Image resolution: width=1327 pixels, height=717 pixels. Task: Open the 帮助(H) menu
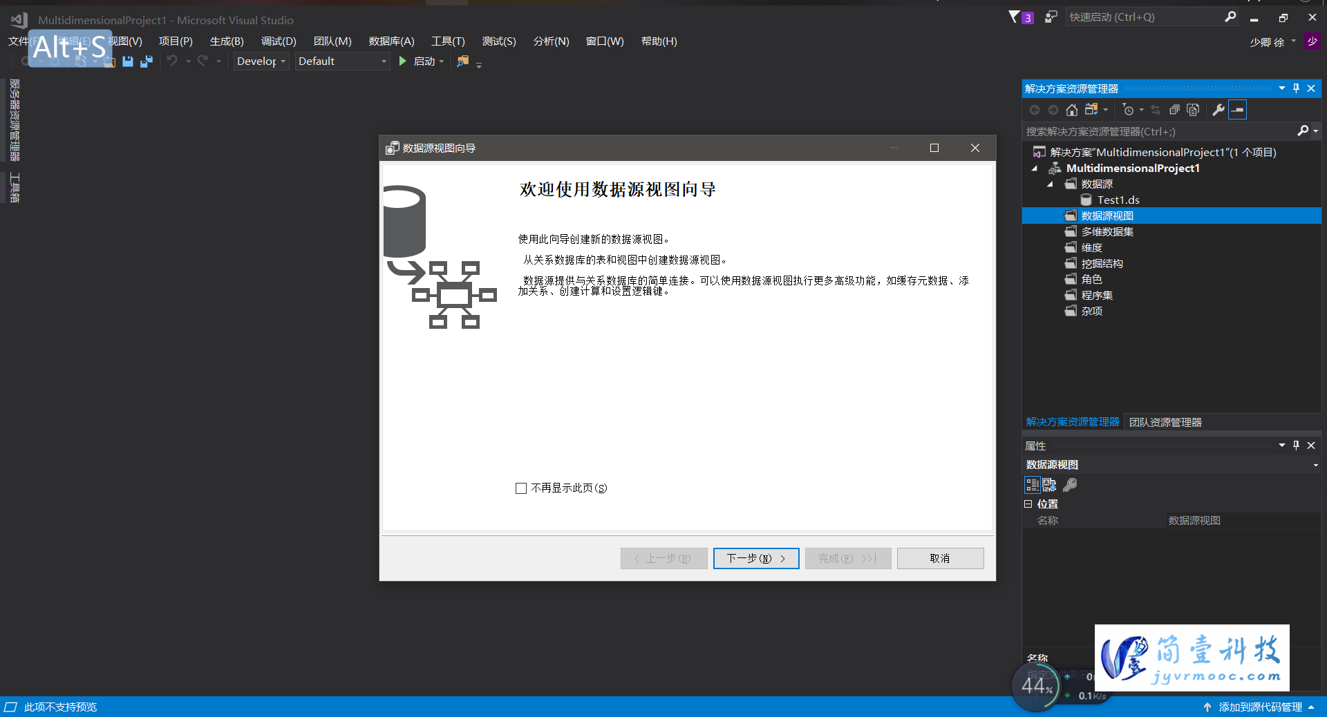(x=659, y=41)
